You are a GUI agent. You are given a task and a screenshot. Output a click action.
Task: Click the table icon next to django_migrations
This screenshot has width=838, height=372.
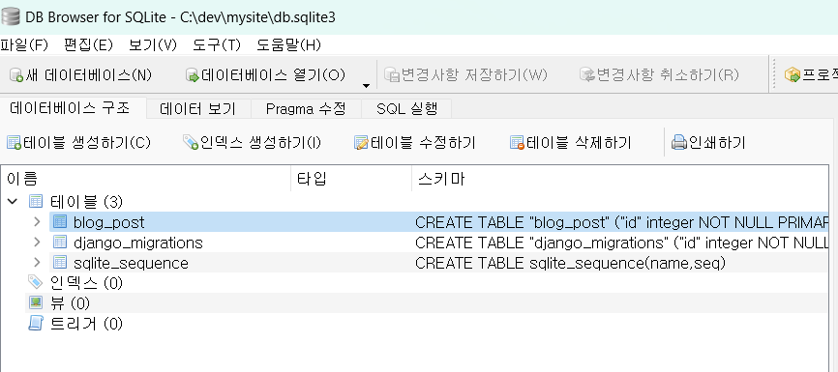coord(60,243)
